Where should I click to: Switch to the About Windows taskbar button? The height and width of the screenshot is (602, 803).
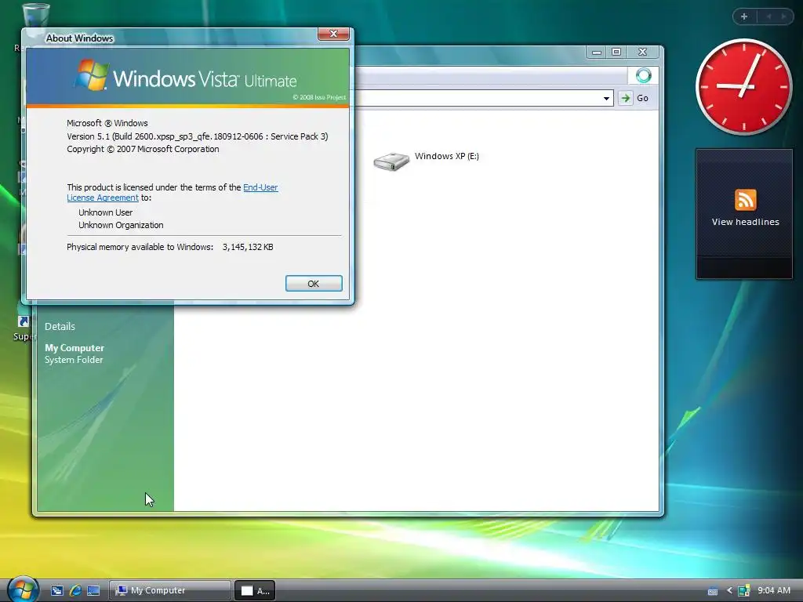coord(255,590)
